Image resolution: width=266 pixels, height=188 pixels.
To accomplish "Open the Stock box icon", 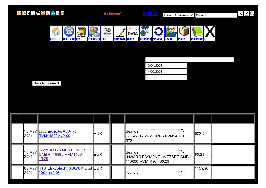I will 184,32.
